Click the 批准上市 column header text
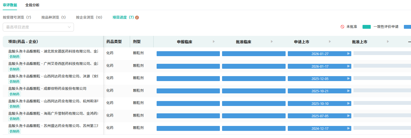The image size is (411, 138). pos(360,42)
